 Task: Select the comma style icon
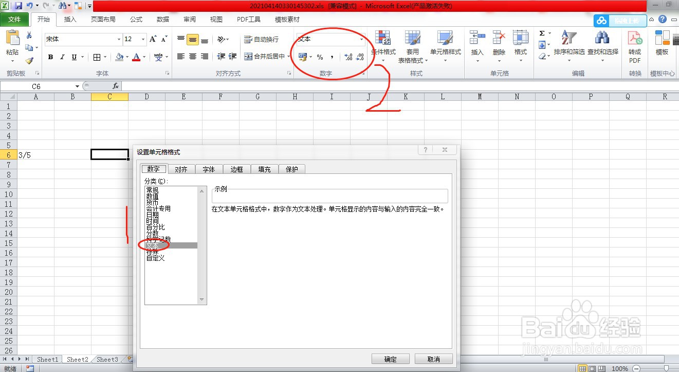coord(333,58)
